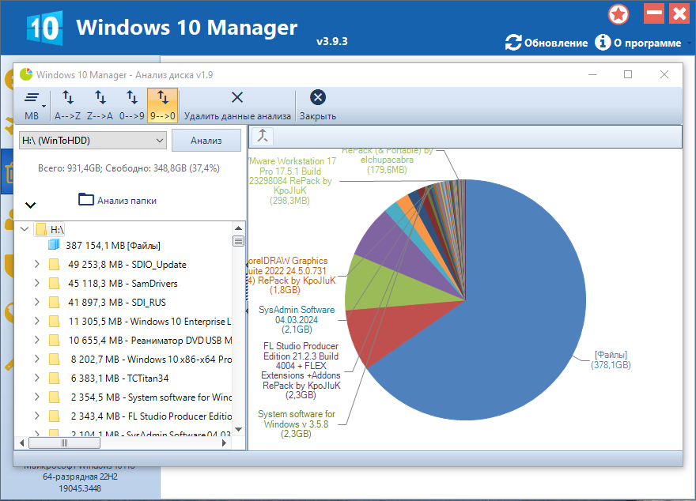The image size is (696, 501).
Task: Click the Анализ button
Action: point(206,141)
